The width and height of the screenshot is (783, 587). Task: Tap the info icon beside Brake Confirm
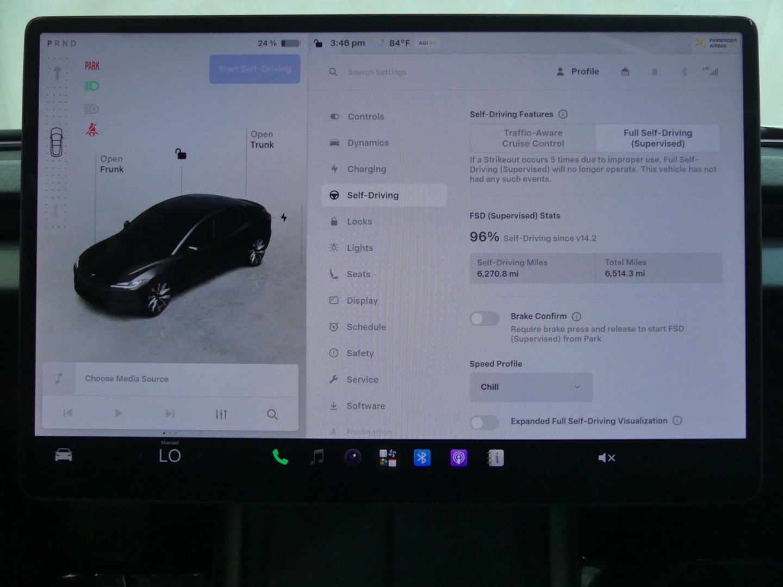[577, 316]
